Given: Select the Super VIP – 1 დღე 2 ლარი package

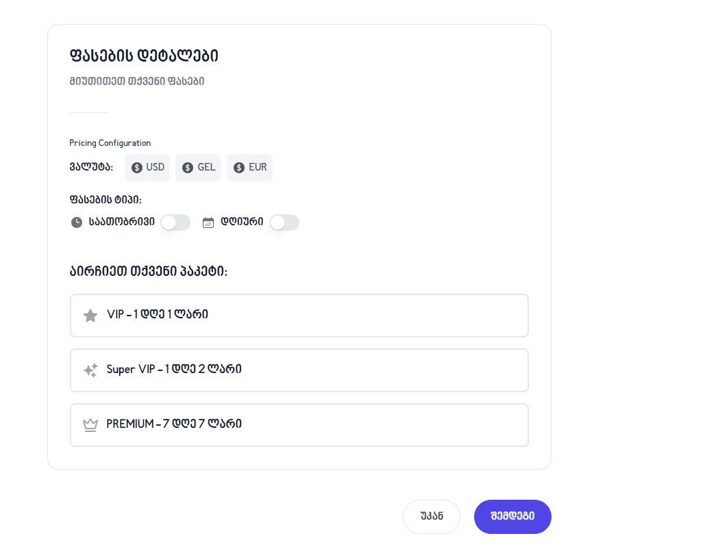Looking at the screenshot, I should point(299,370).
